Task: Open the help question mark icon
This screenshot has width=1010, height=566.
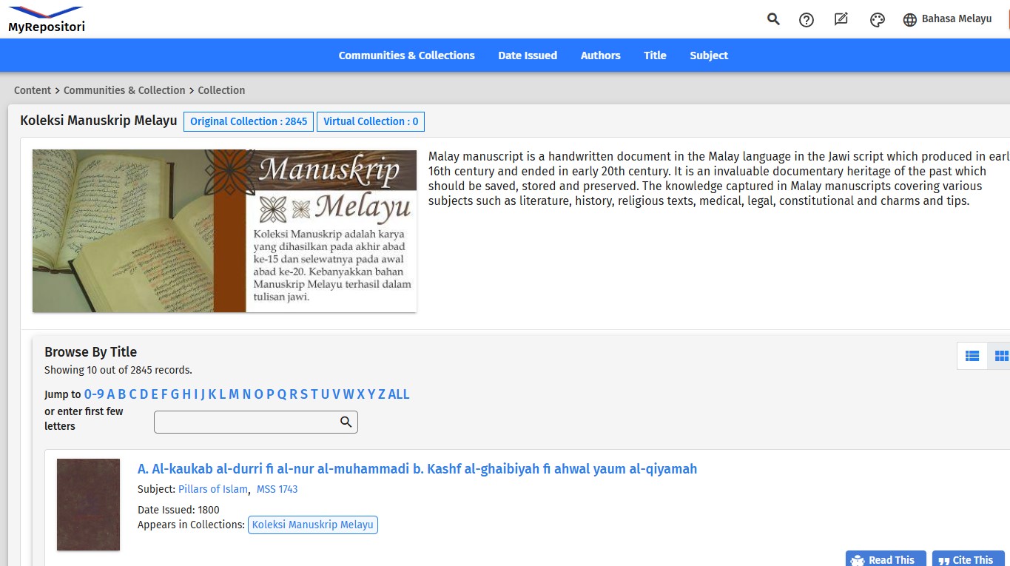Action: [807, 20]
